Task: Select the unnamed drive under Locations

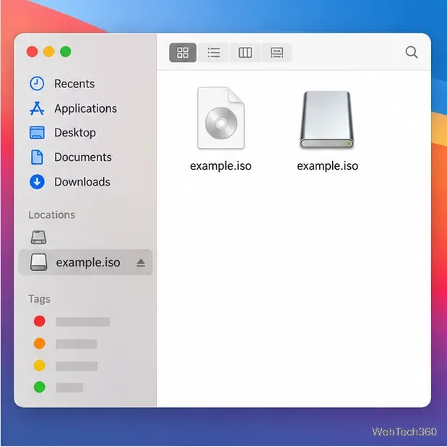Action: tap(38, 238)
